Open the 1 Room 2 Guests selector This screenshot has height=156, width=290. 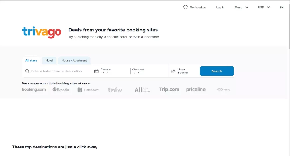click(x=184, y=71)
